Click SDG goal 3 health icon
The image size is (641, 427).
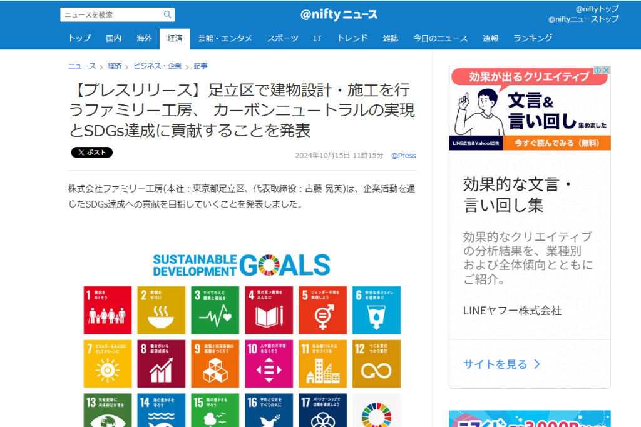(x=215, y=310)
